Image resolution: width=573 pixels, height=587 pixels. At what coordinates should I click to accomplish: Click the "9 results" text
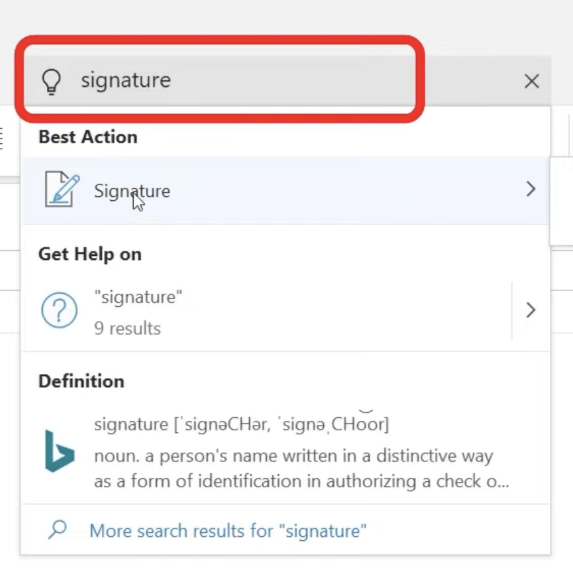(128, 328)
